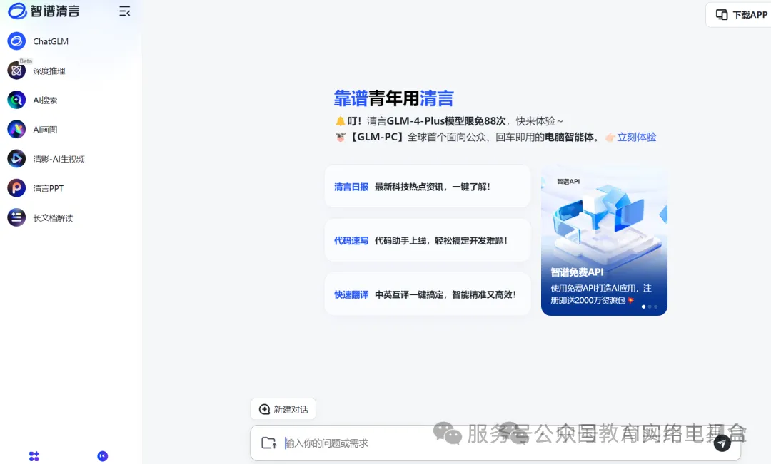Click the 清影 video play icon

tap(16, 159)
